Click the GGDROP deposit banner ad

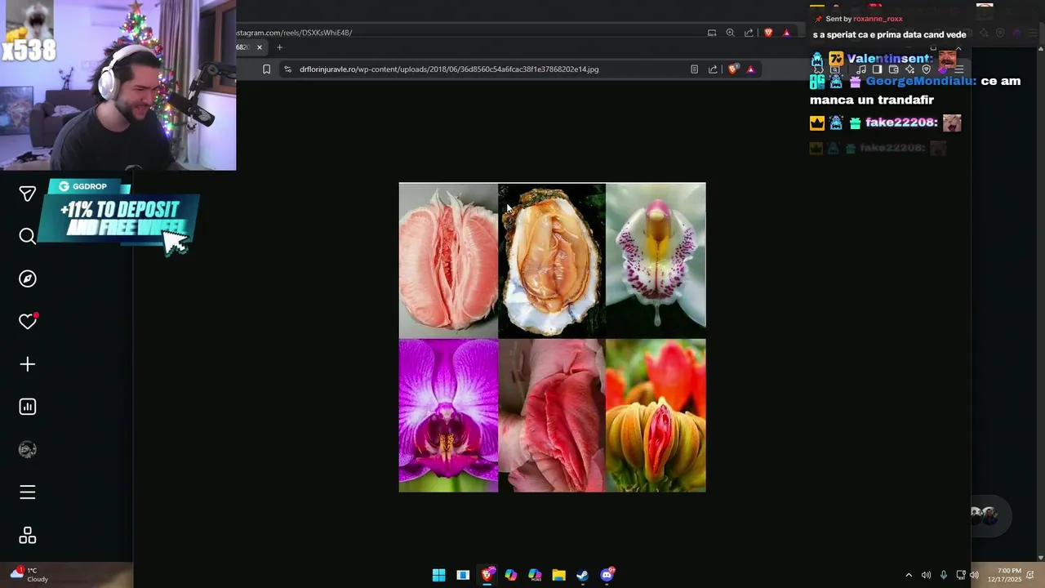click(118, 218)
